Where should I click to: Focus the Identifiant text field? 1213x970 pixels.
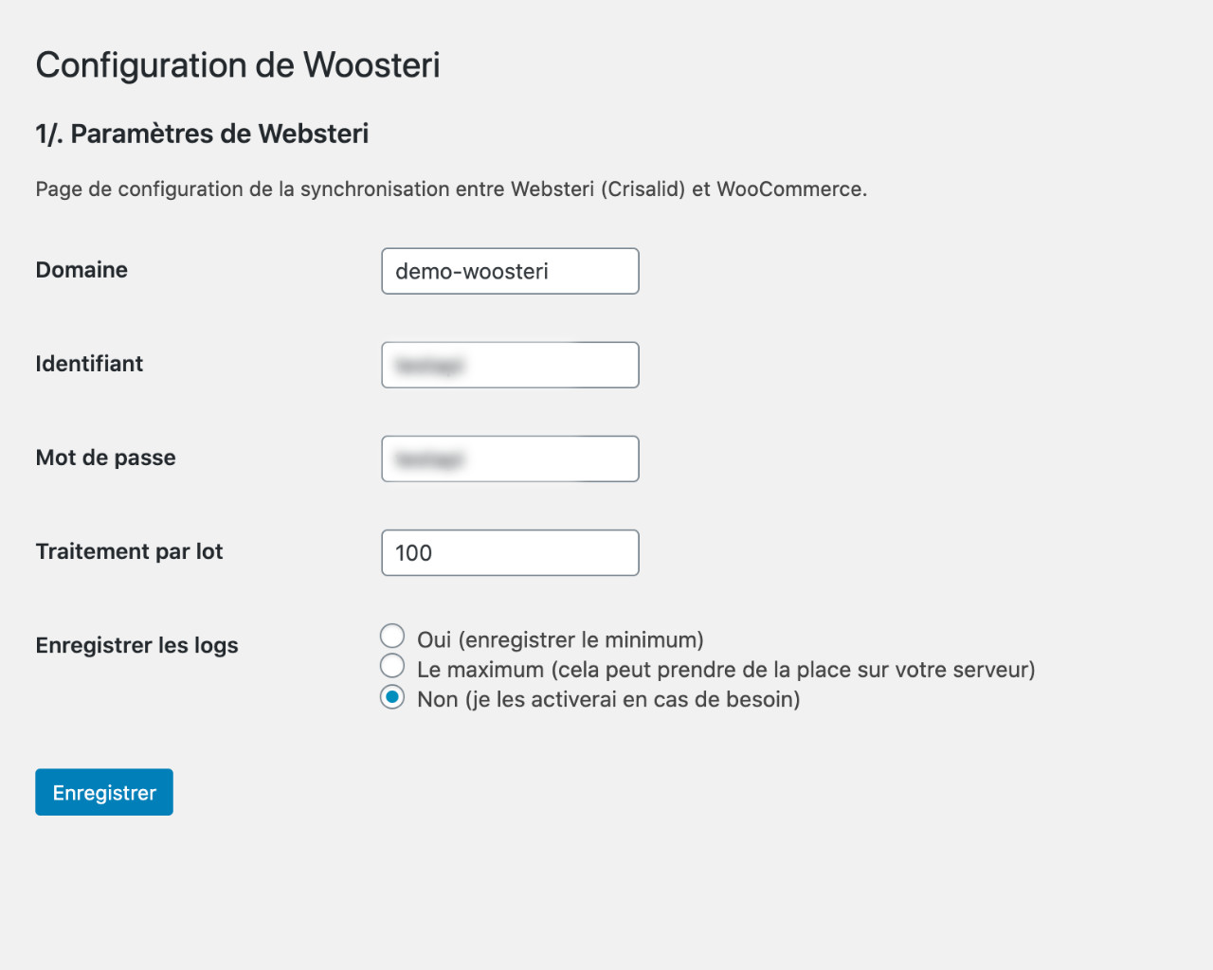click(510, 365)
